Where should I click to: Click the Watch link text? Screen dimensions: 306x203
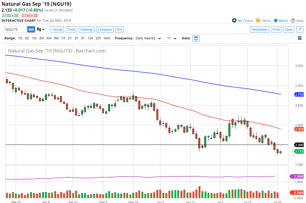(283, 20)
